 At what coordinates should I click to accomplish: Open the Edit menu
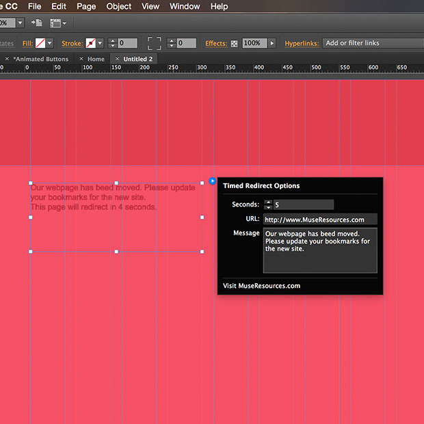point(59,6)
